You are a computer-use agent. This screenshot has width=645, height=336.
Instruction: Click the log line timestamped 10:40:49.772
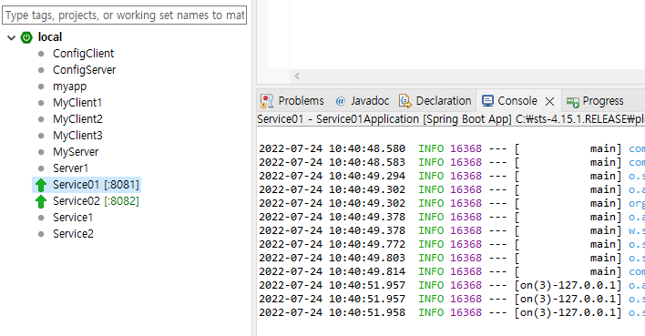click(451, 244)
